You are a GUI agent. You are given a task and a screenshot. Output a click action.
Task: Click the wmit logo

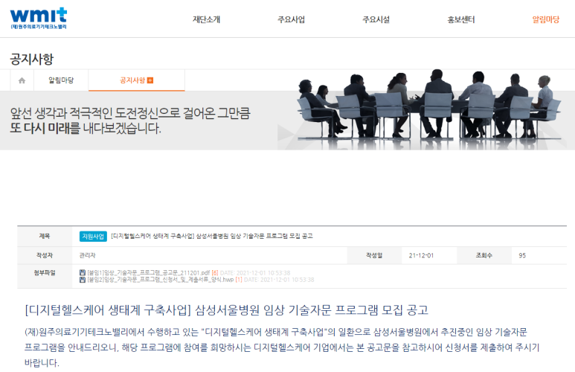pos(39,18)
